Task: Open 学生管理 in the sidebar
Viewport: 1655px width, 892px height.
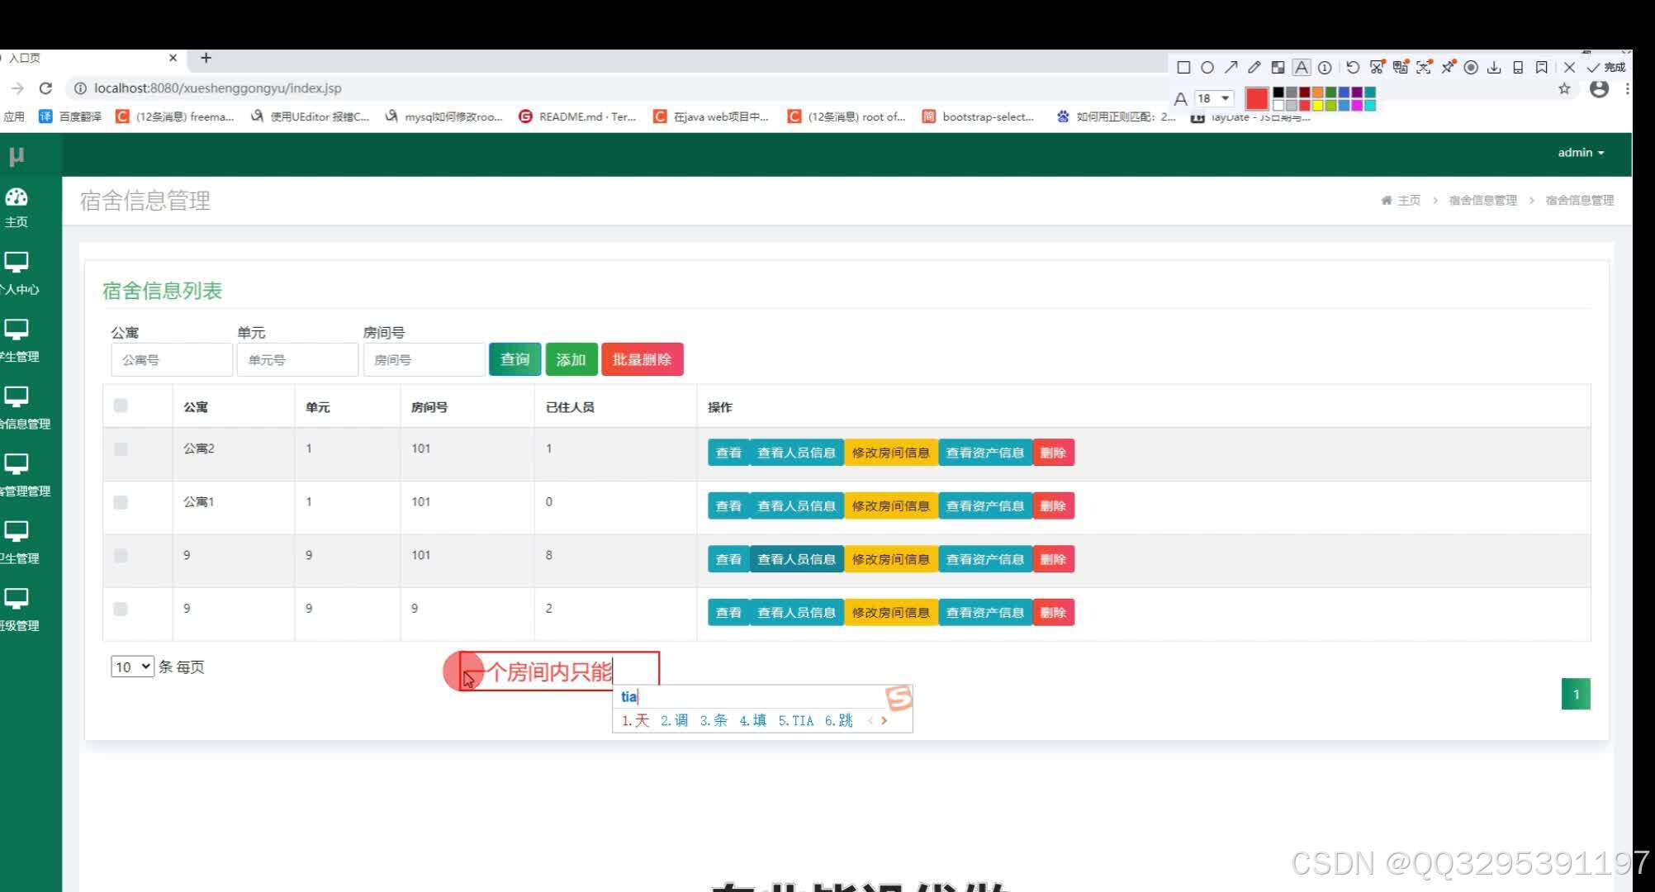Action: point(18,342)
